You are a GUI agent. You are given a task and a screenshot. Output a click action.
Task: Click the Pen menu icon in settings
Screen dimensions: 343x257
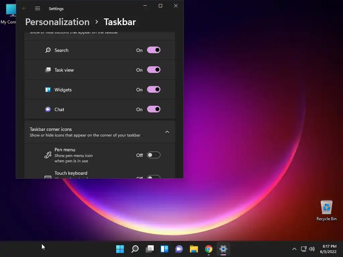pos(48,155)
